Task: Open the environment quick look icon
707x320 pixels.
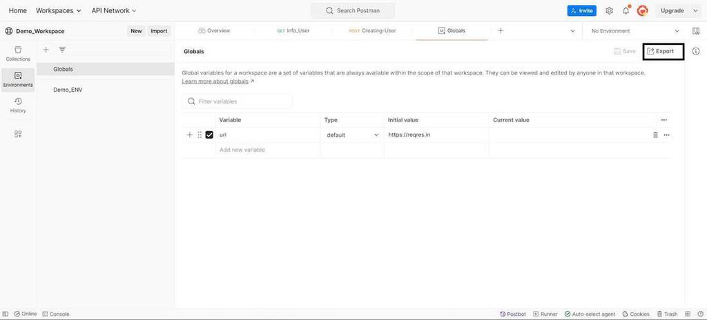Action: click(695, 31)
